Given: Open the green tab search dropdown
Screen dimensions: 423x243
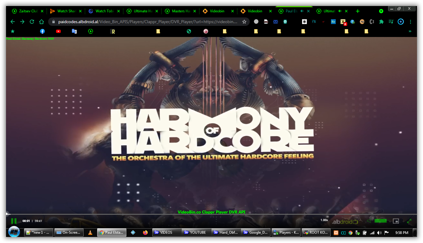Looking at the screenshot, I should (x=381, y=11).
